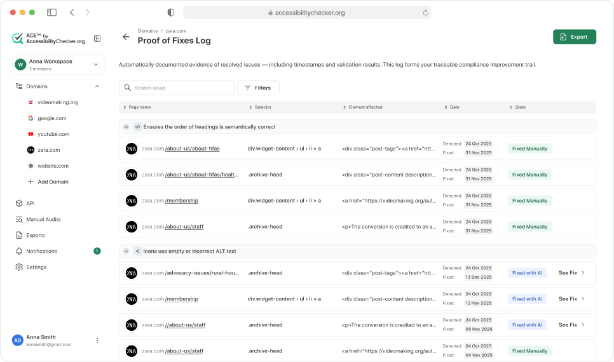Collapse the headings order issue group
Viewport: 614px width, 362px height.
coord(126,127)
